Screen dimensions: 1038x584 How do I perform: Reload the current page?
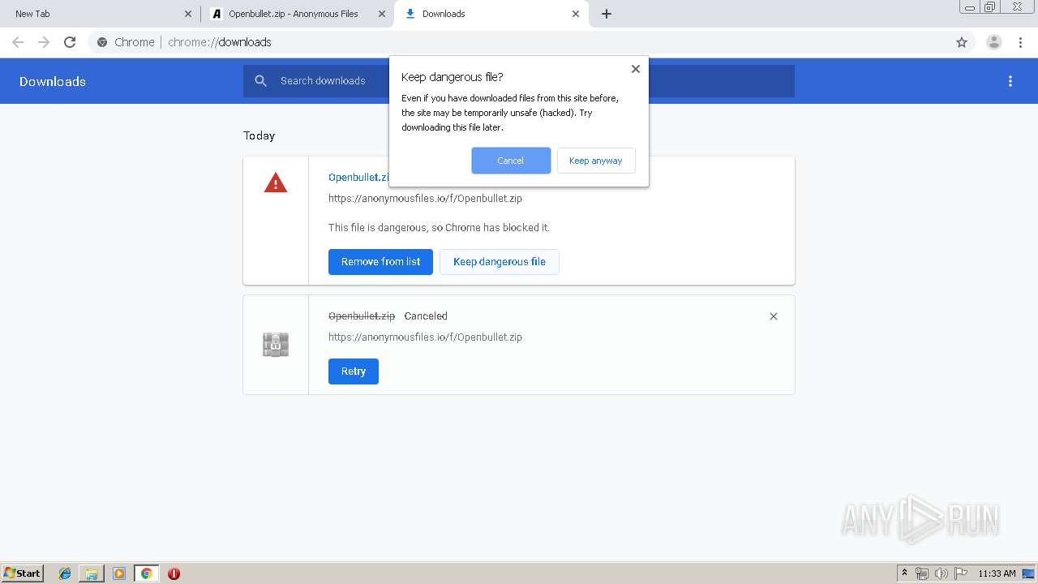pyautogui.click(x=70, y=42)
